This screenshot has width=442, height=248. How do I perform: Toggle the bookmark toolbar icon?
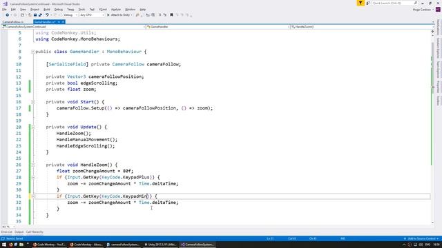pos(171,15)
